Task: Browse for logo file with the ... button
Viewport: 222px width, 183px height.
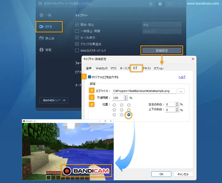Action: click(x=181, y=91)
